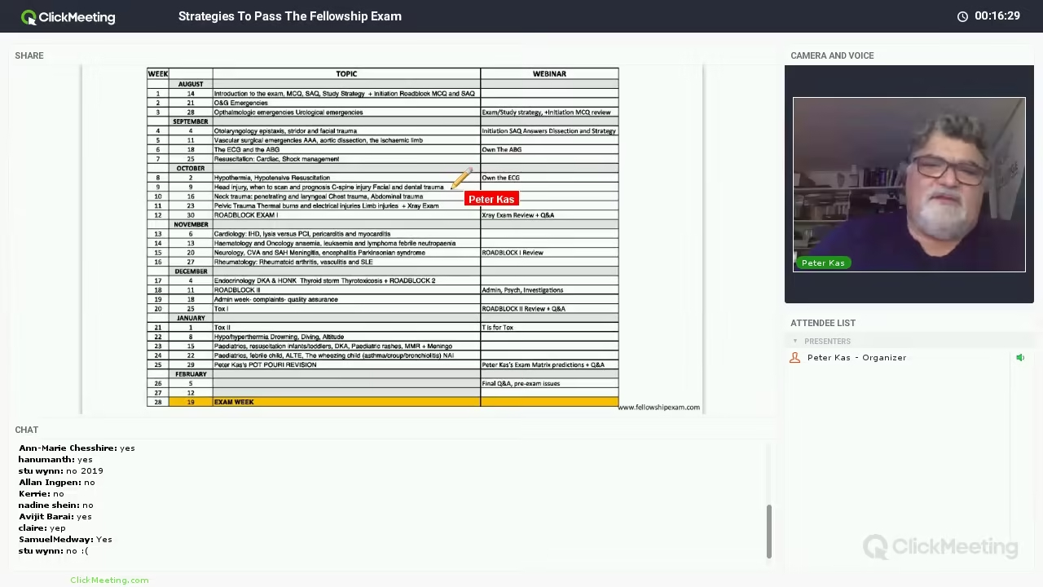Click the faded ClickMeeting watermark logo
Viewport: 1043px width, 587px height.
click(940, 546)
